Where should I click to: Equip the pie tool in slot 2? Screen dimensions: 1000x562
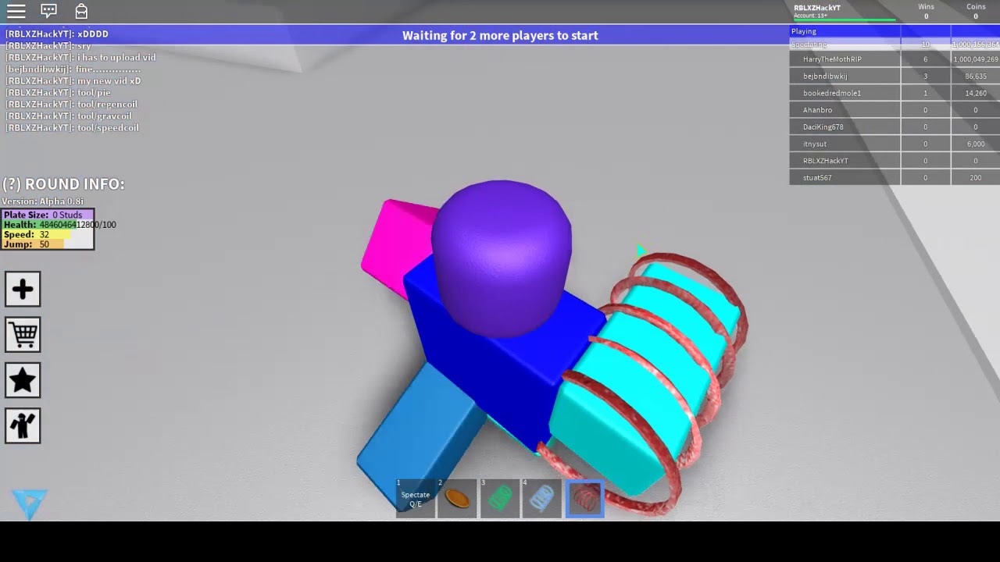point(457,498)
